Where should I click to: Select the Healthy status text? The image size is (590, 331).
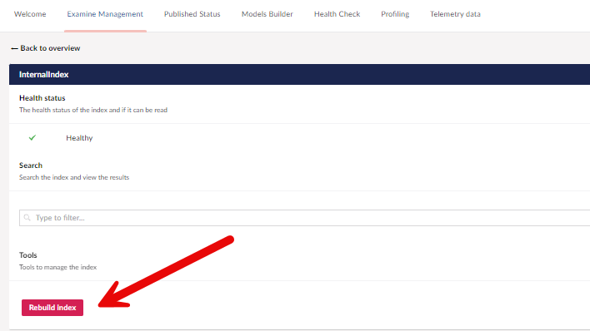tap(79, 138)
